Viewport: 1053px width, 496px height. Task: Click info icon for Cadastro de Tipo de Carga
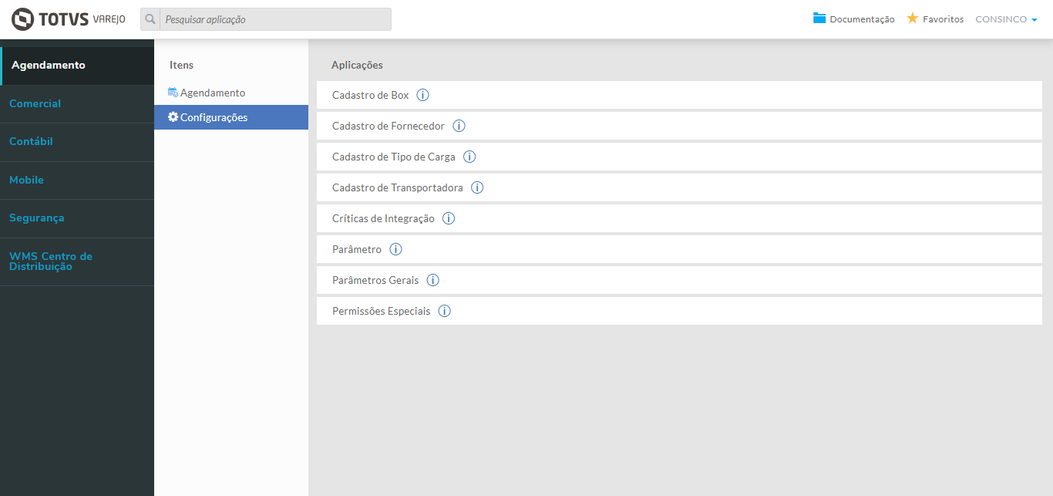pyautogui.click(x=469, y=157)
